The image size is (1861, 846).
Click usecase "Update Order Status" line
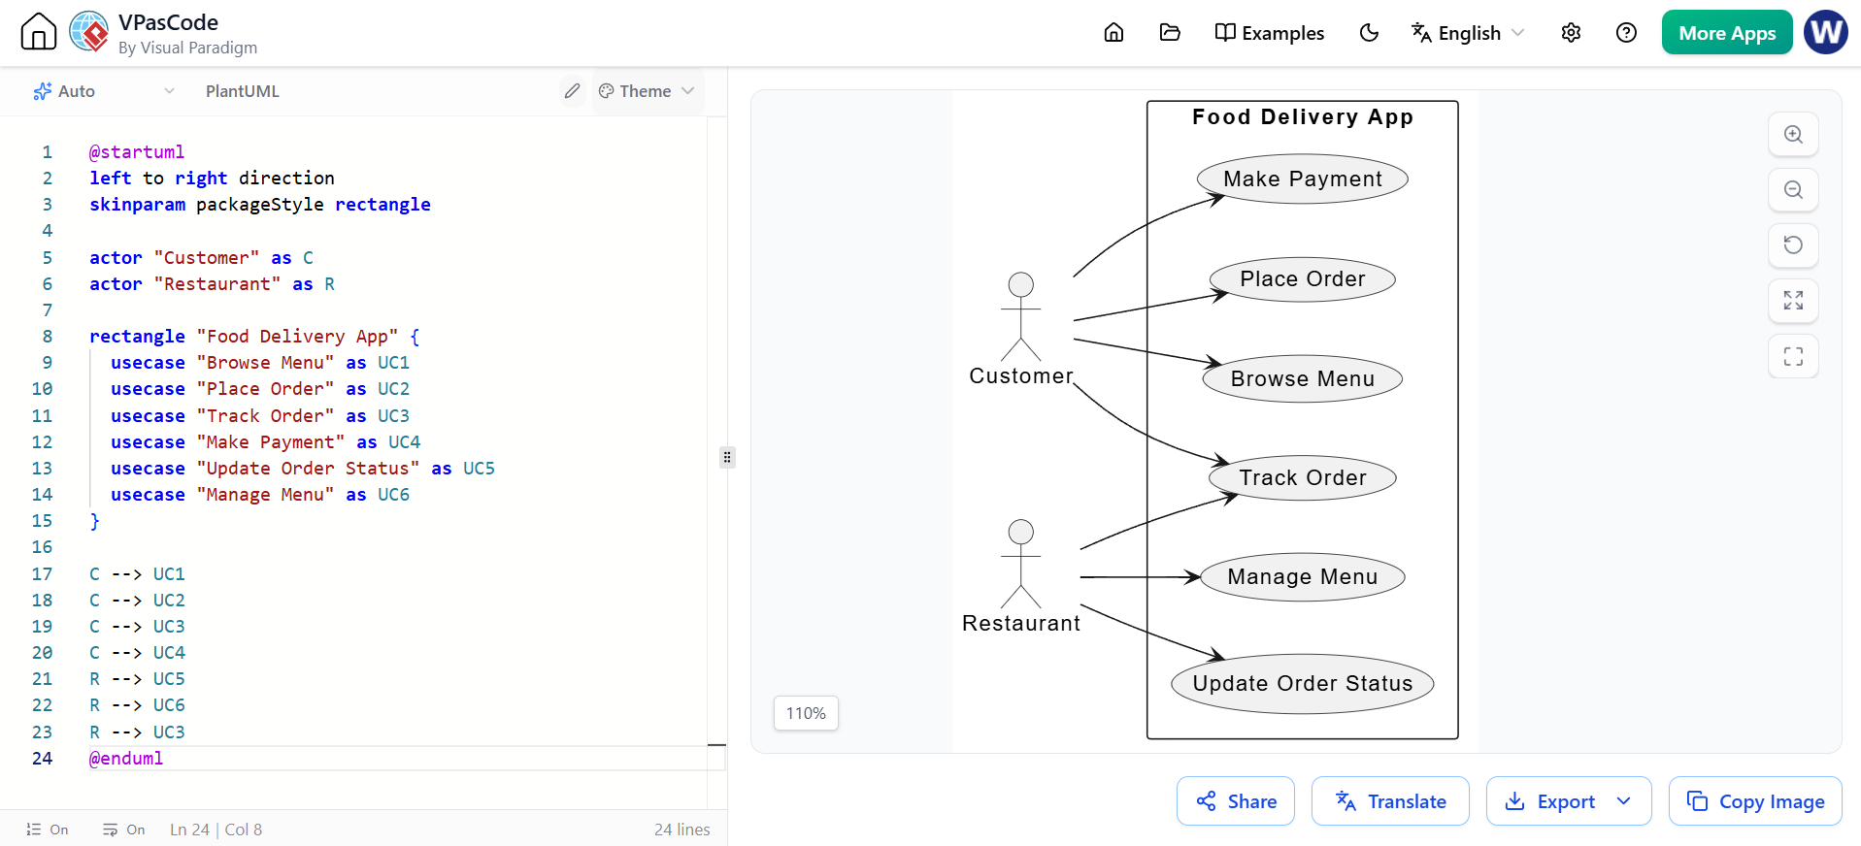303,468
